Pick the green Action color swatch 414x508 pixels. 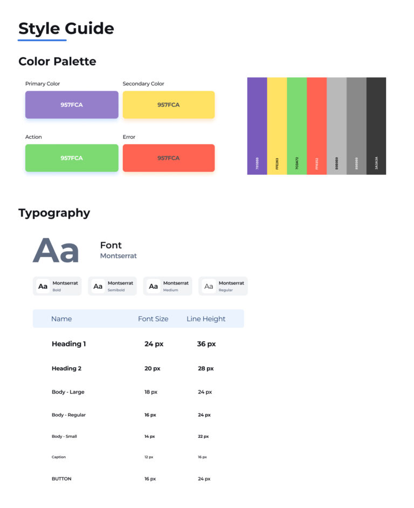coord(72,158)
